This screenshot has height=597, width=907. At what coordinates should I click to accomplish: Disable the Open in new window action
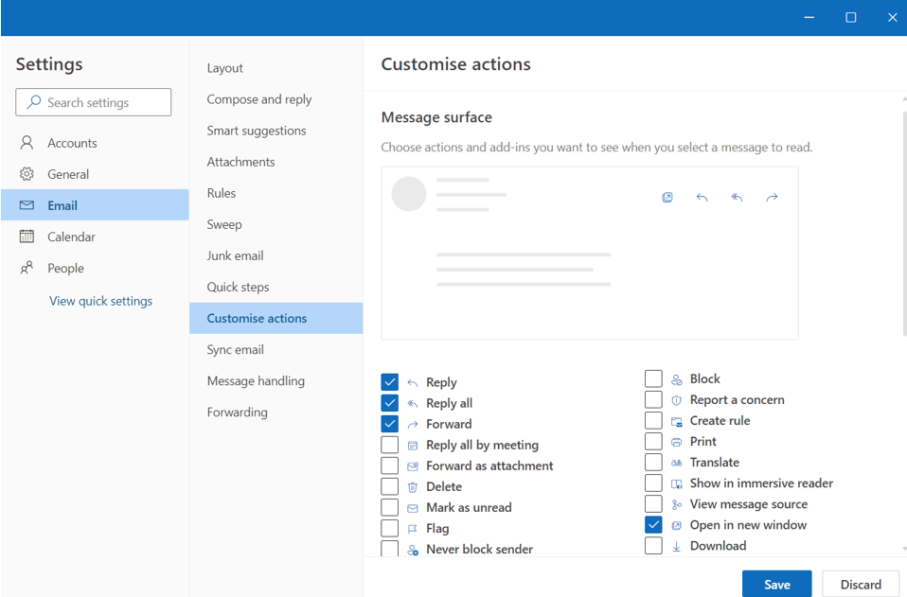point(653,524)
